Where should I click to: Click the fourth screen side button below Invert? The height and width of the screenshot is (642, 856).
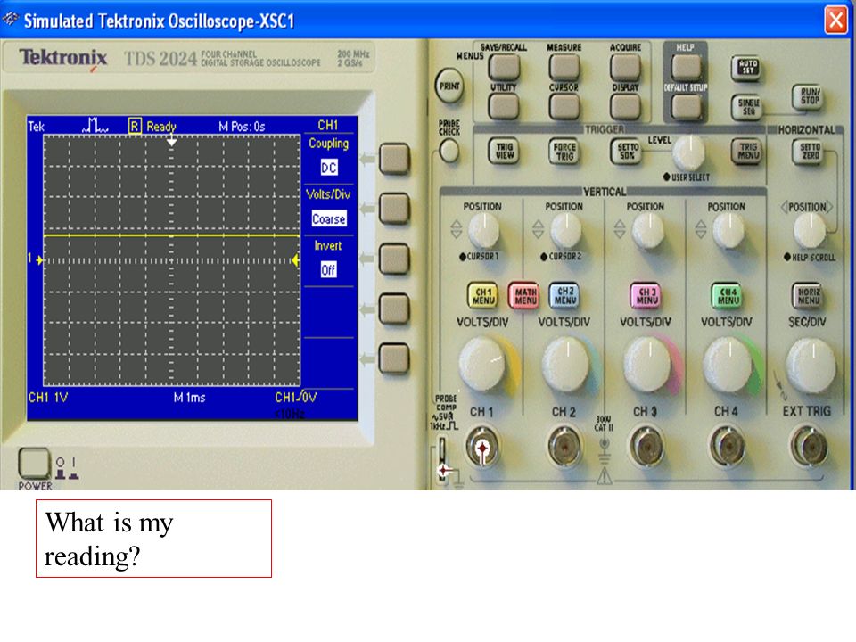coord(394,309)
